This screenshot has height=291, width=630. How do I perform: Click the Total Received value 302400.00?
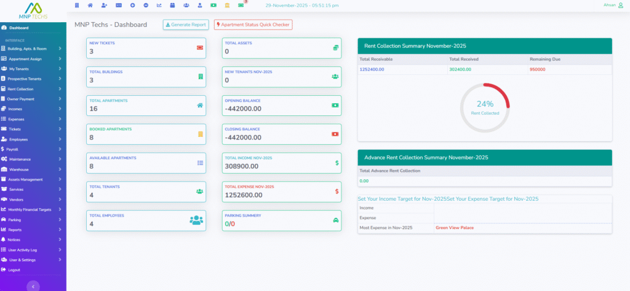click(460, 69)
